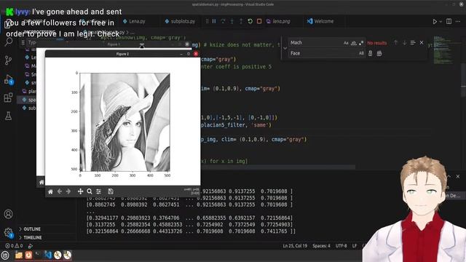Open the Run and Debug view
The height and width of the screenshot is (262, 466).
point(8,79)
